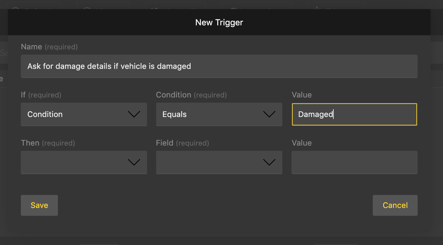Focus the Value field containing "Damaged"
This screenshot has height=245, width=443.
(354, 114)
